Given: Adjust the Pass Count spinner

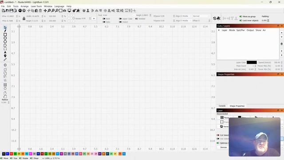Looking at the screenshot, I should [x=256, y=66].
